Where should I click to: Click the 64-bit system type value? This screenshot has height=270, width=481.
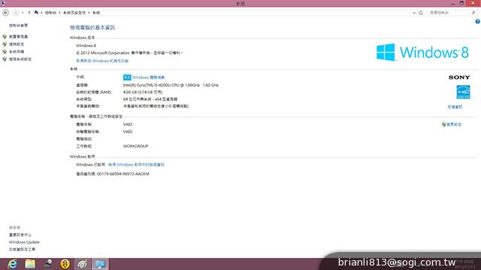150,99
